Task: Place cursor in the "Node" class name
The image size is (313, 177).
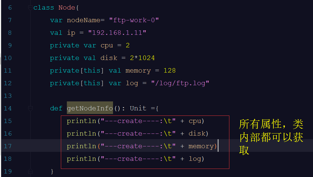Action: (67, 8)
